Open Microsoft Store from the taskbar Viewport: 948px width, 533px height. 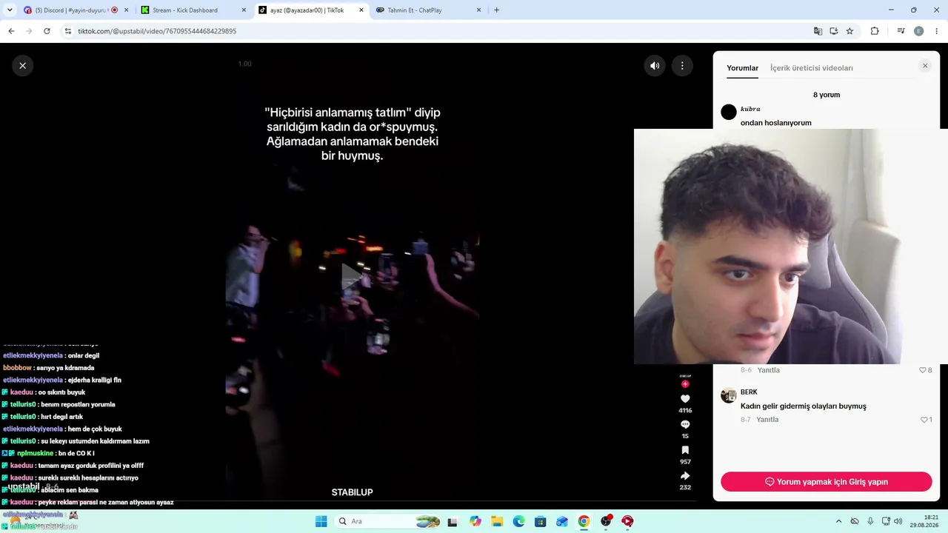(541, 521)
